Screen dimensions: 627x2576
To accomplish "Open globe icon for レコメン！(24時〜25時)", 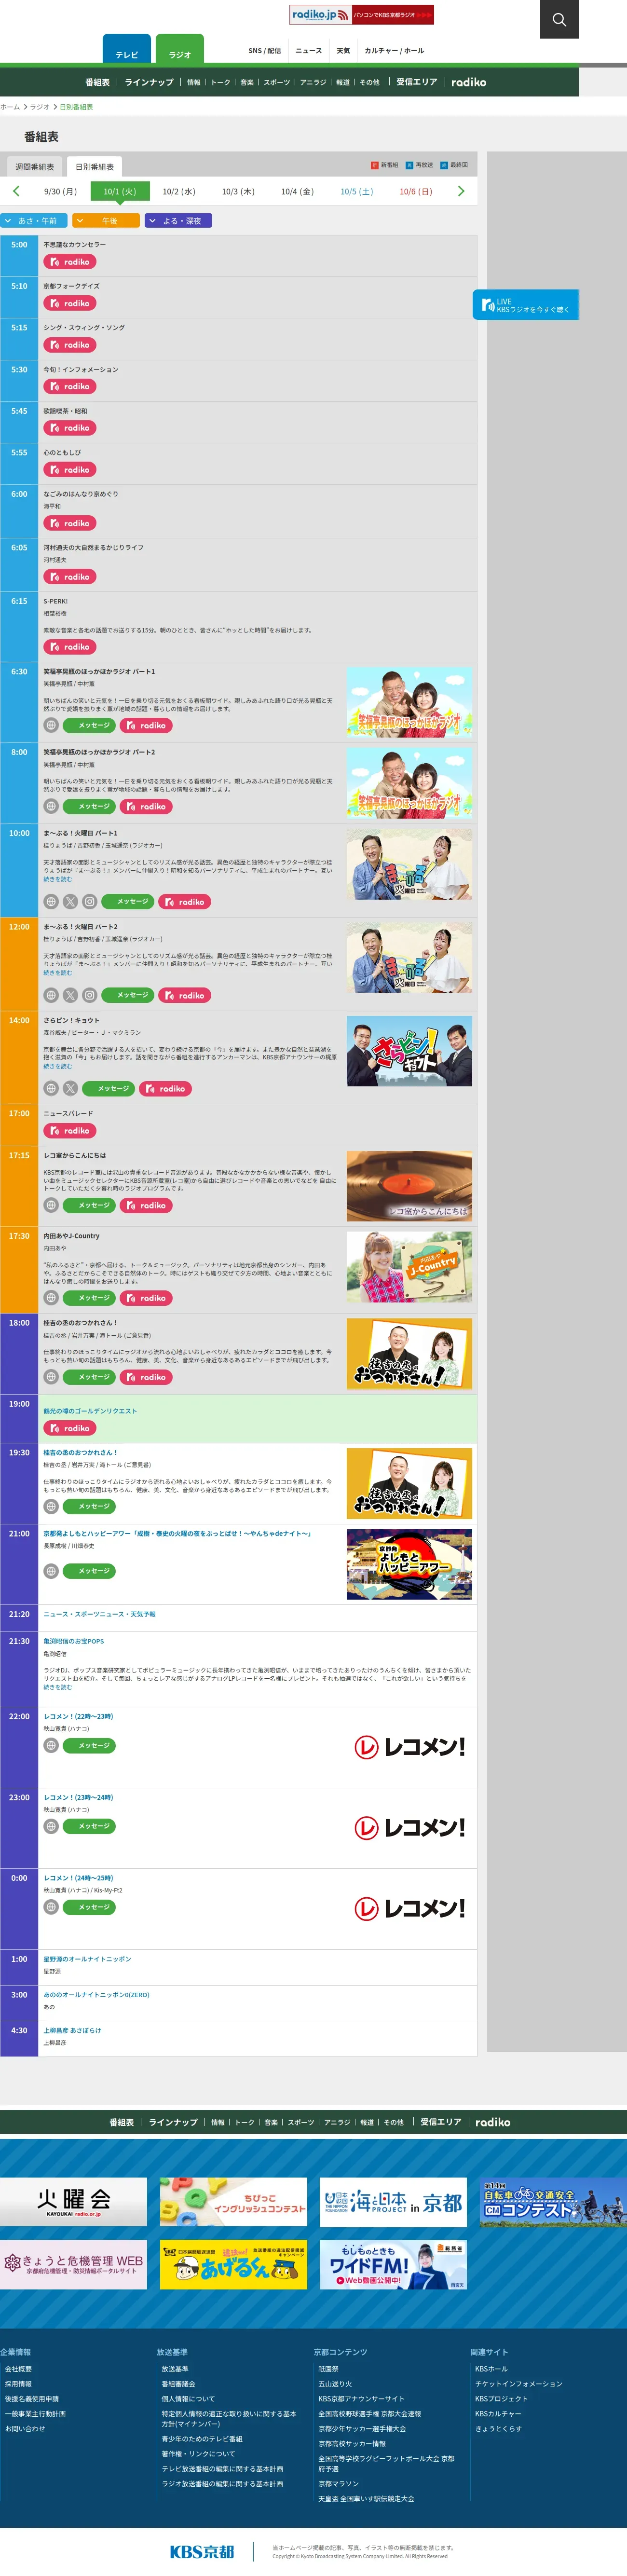I will 51,1907.
